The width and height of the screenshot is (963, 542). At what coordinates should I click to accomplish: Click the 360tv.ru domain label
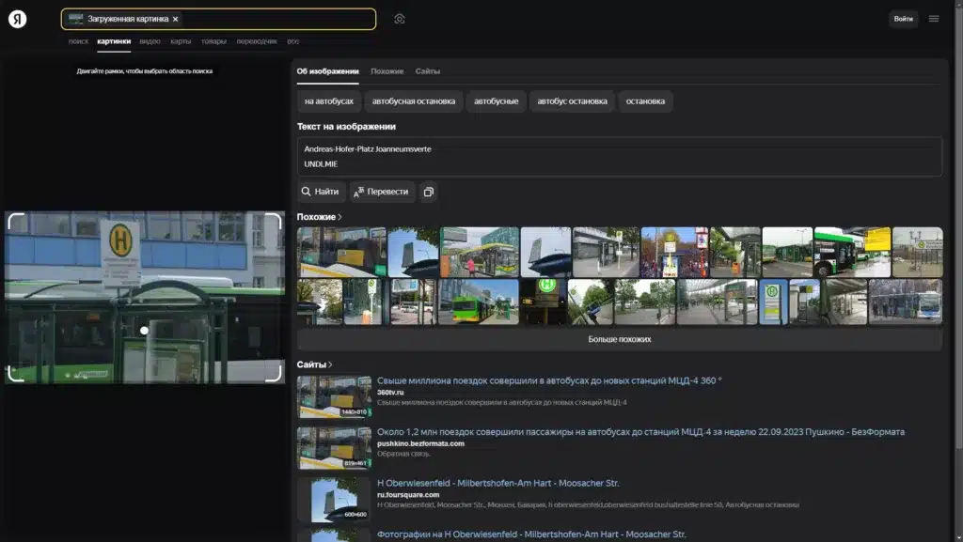point(390,393)
